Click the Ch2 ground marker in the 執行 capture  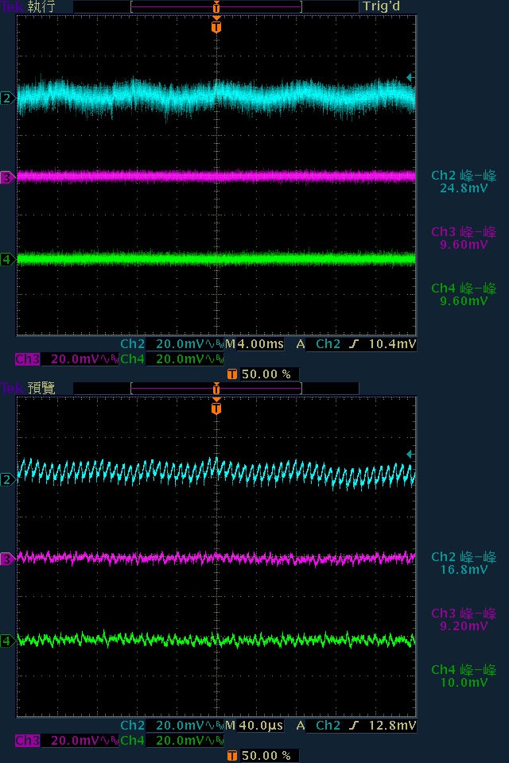(x=7, y=99)
